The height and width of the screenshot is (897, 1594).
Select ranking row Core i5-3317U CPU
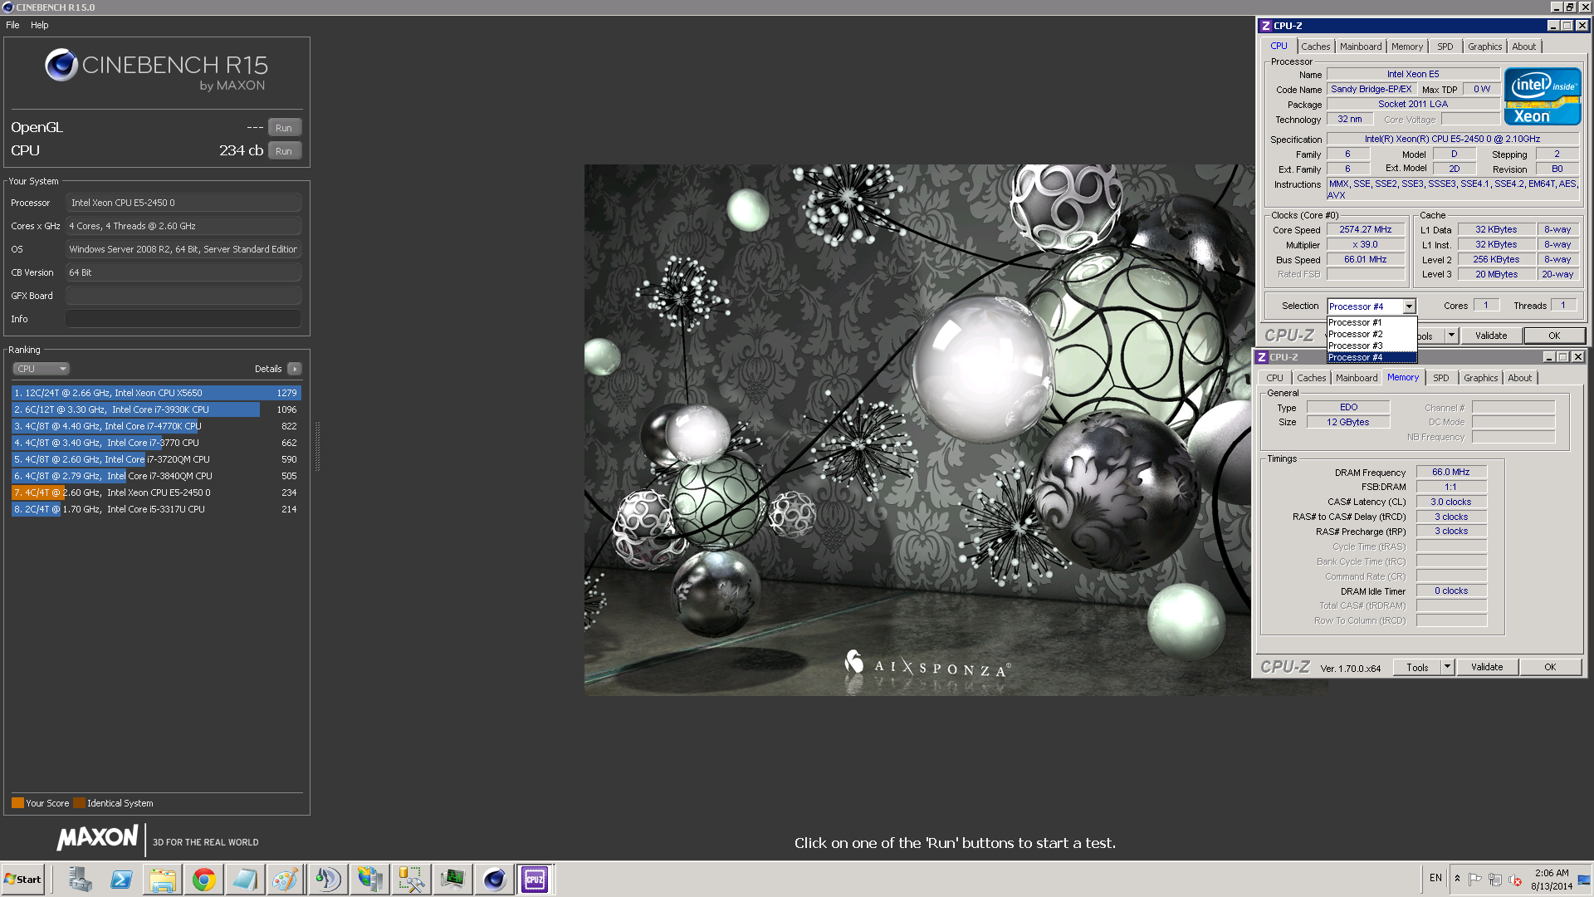click(156, 509)
